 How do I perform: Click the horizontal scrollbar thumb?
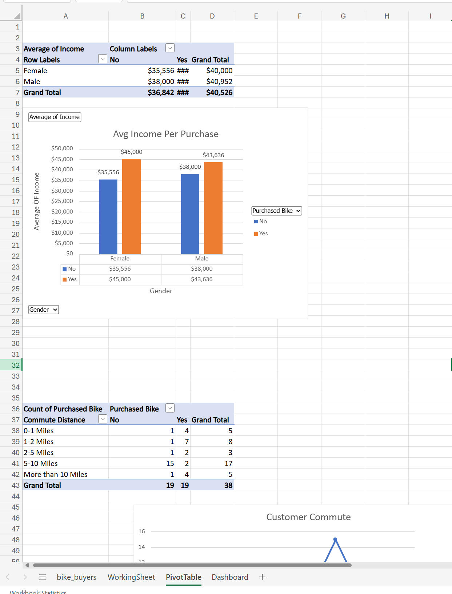pos(192,565)
